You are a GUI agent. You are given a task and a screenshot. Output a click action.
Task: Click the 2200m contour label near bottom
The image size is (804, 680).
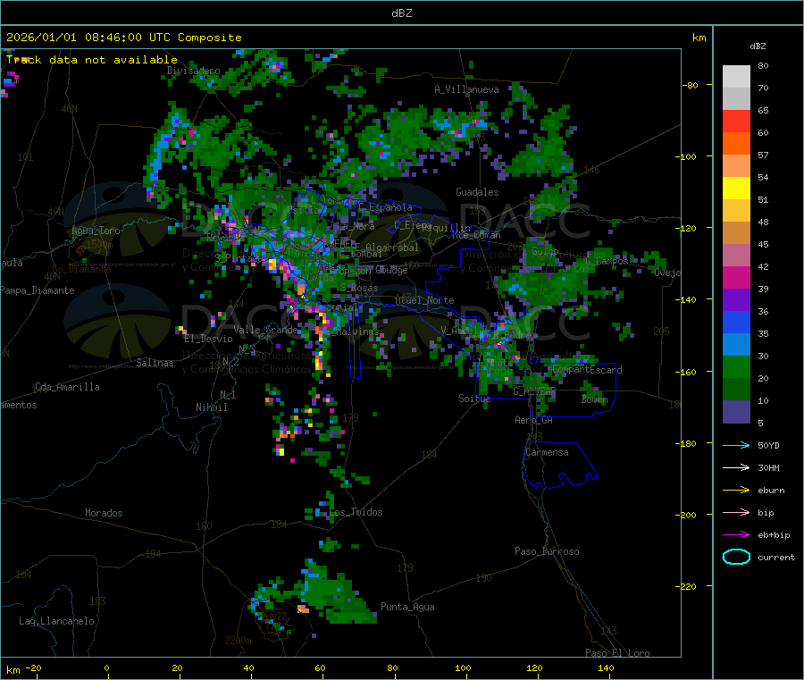tap(238, 641)
